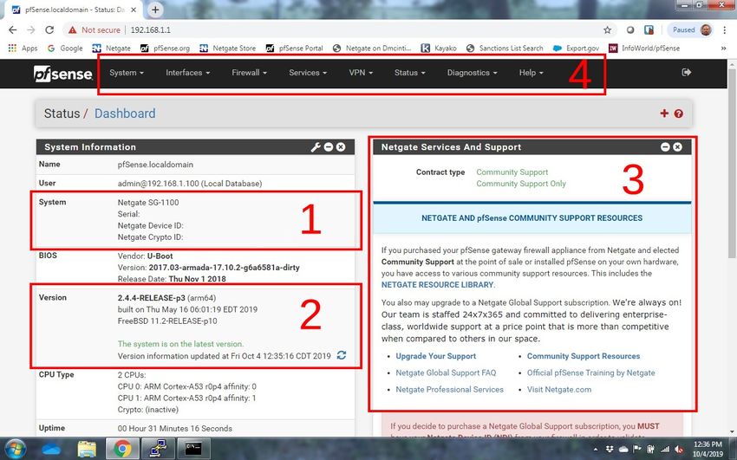The height and width of the screenshot is (460, 737).
Task: Reload the current page
Action: click(49, 30)
